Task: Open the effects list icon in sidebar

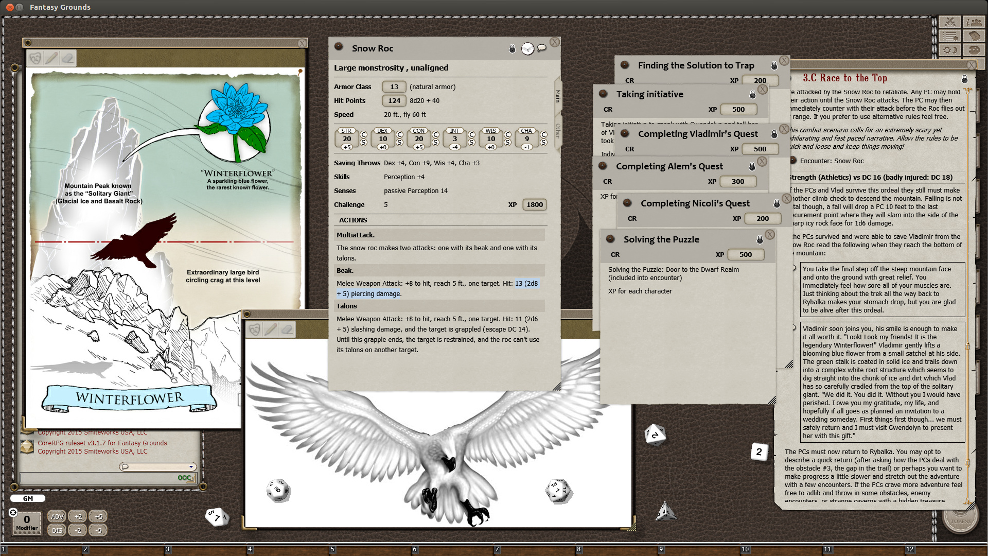Action: point(950,36)
